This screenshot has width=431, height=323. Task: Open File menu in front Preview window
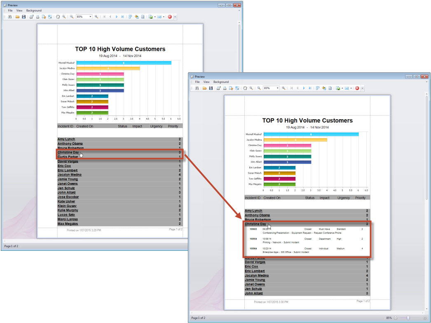197,82
